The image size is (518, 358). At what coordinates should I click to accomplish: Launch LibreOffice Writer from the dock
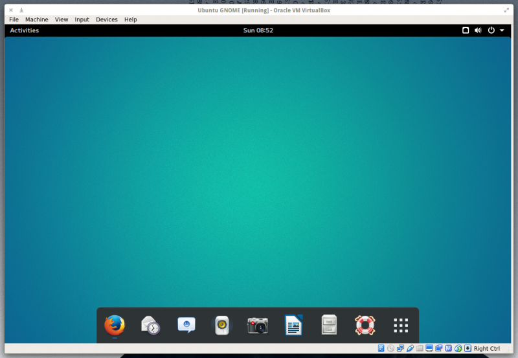(x=293, y=325)
